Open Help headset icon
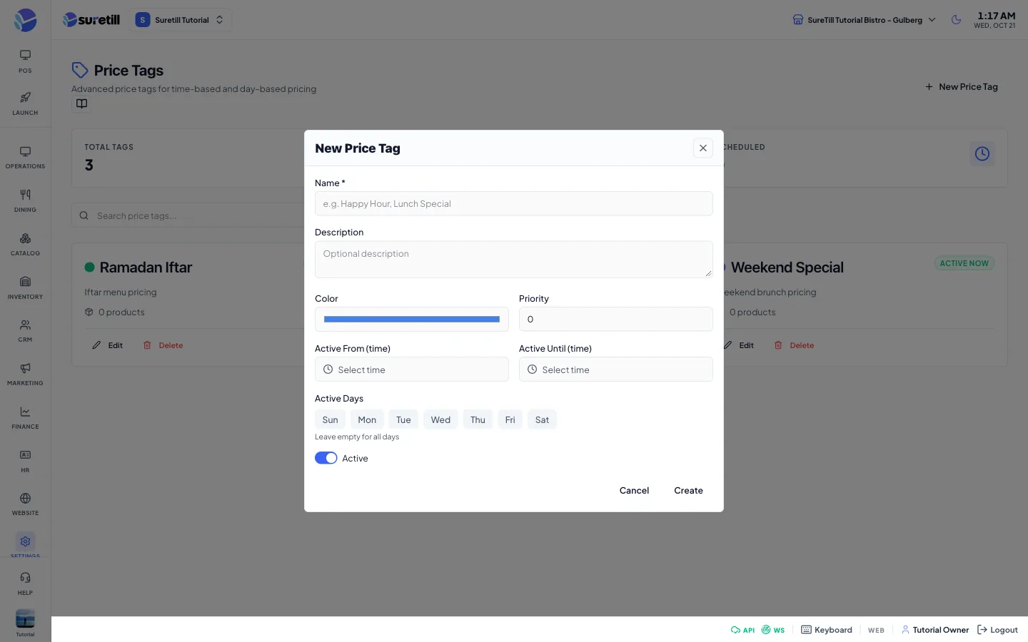The image size is (1028, 642). coord(25,584)
